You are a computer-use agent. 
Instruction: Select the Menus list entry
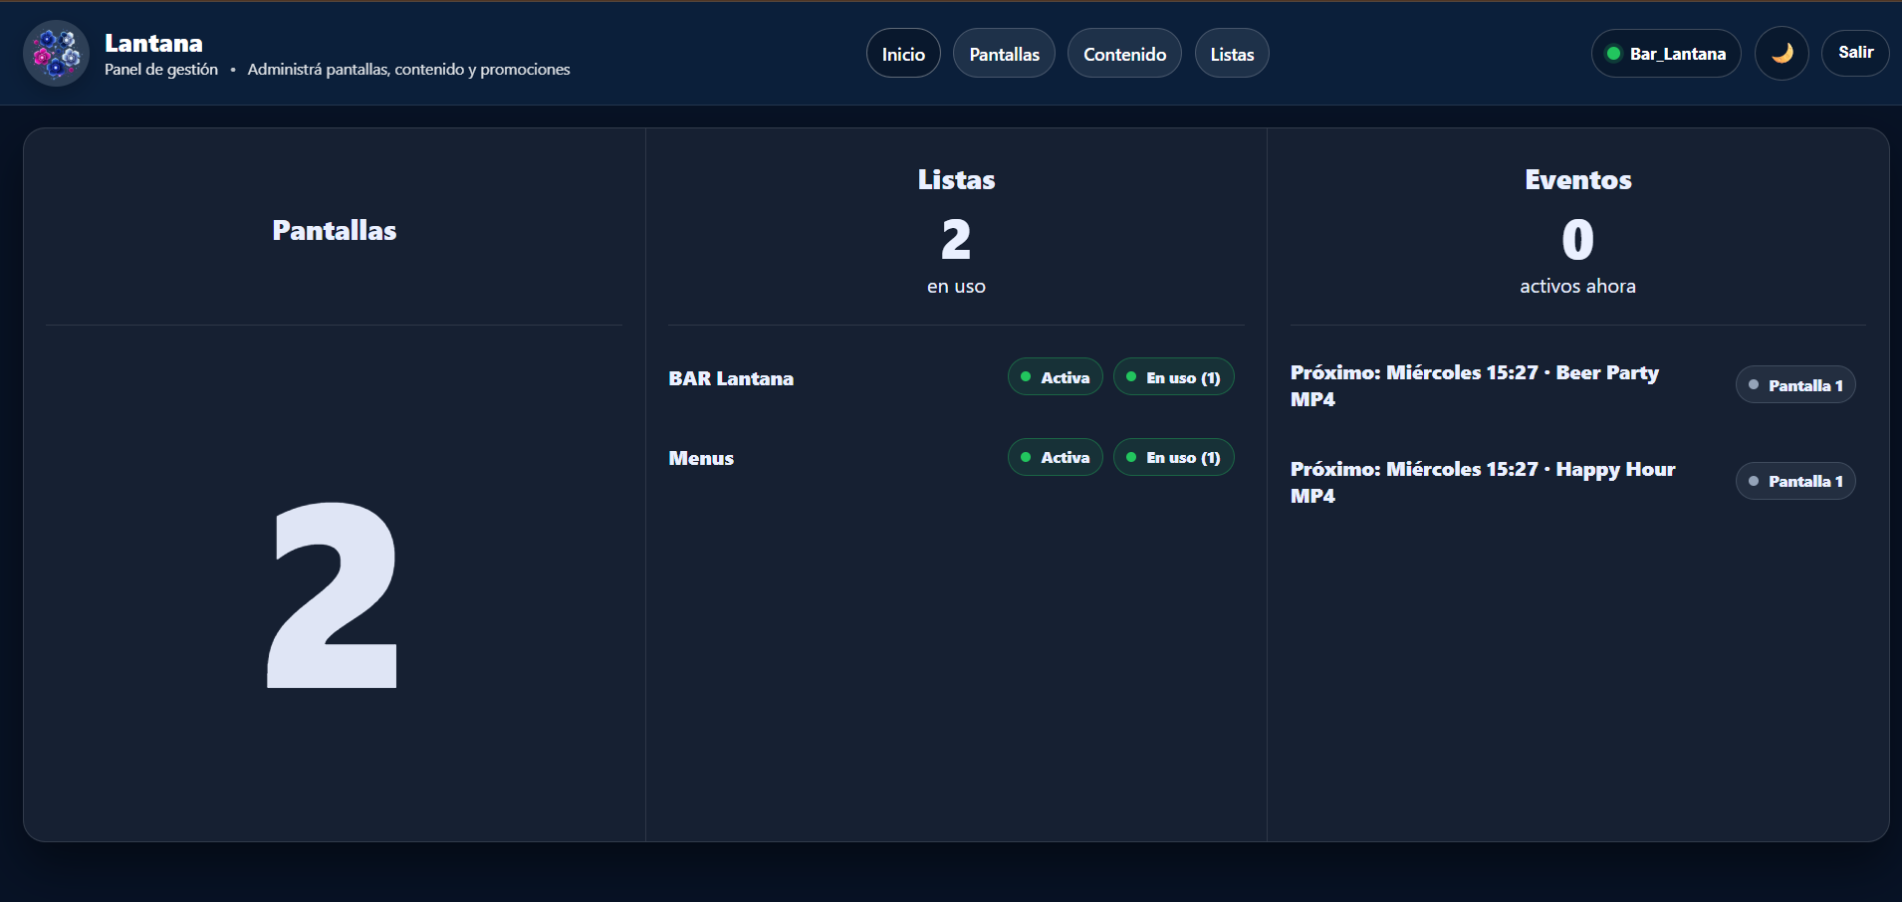tap(701, 459)
